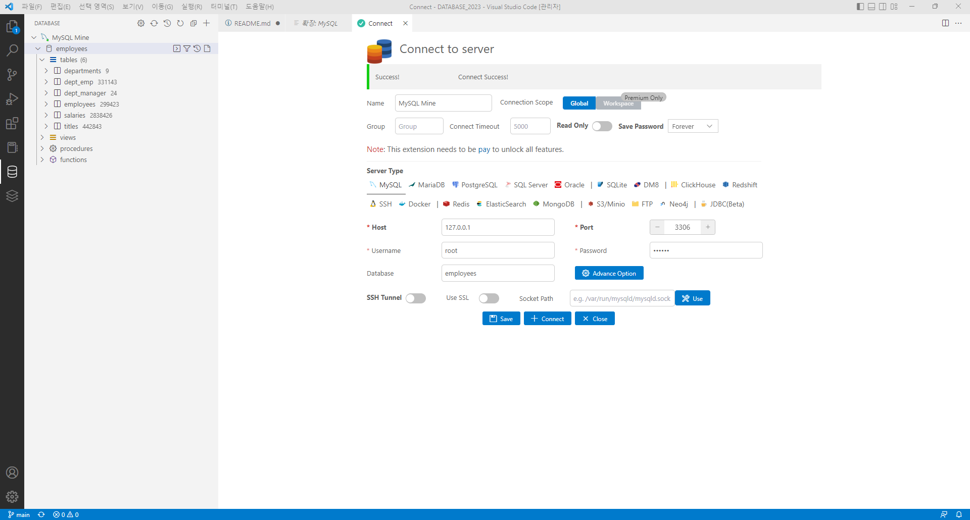The image size is (970, 520).
Task: Expand the salaries table
Action: (46, 115)
